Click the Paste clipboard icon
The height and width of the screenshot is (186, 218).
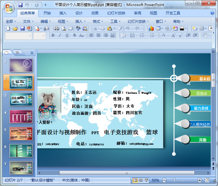tap(110, 28)
